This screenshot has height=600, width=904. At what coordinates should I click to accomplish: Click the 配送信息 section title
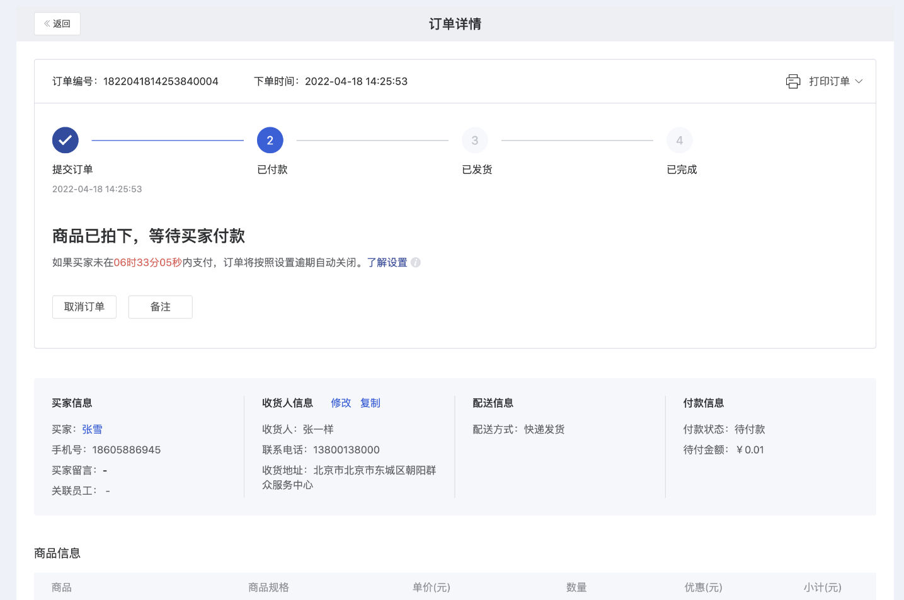coord(493,403)
